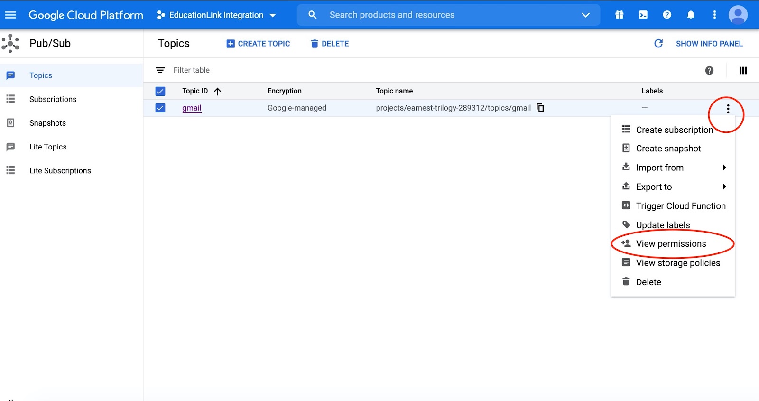Click the Encryption column header
Viewport: 759px width, 401px height.
(x=285, y=91)
